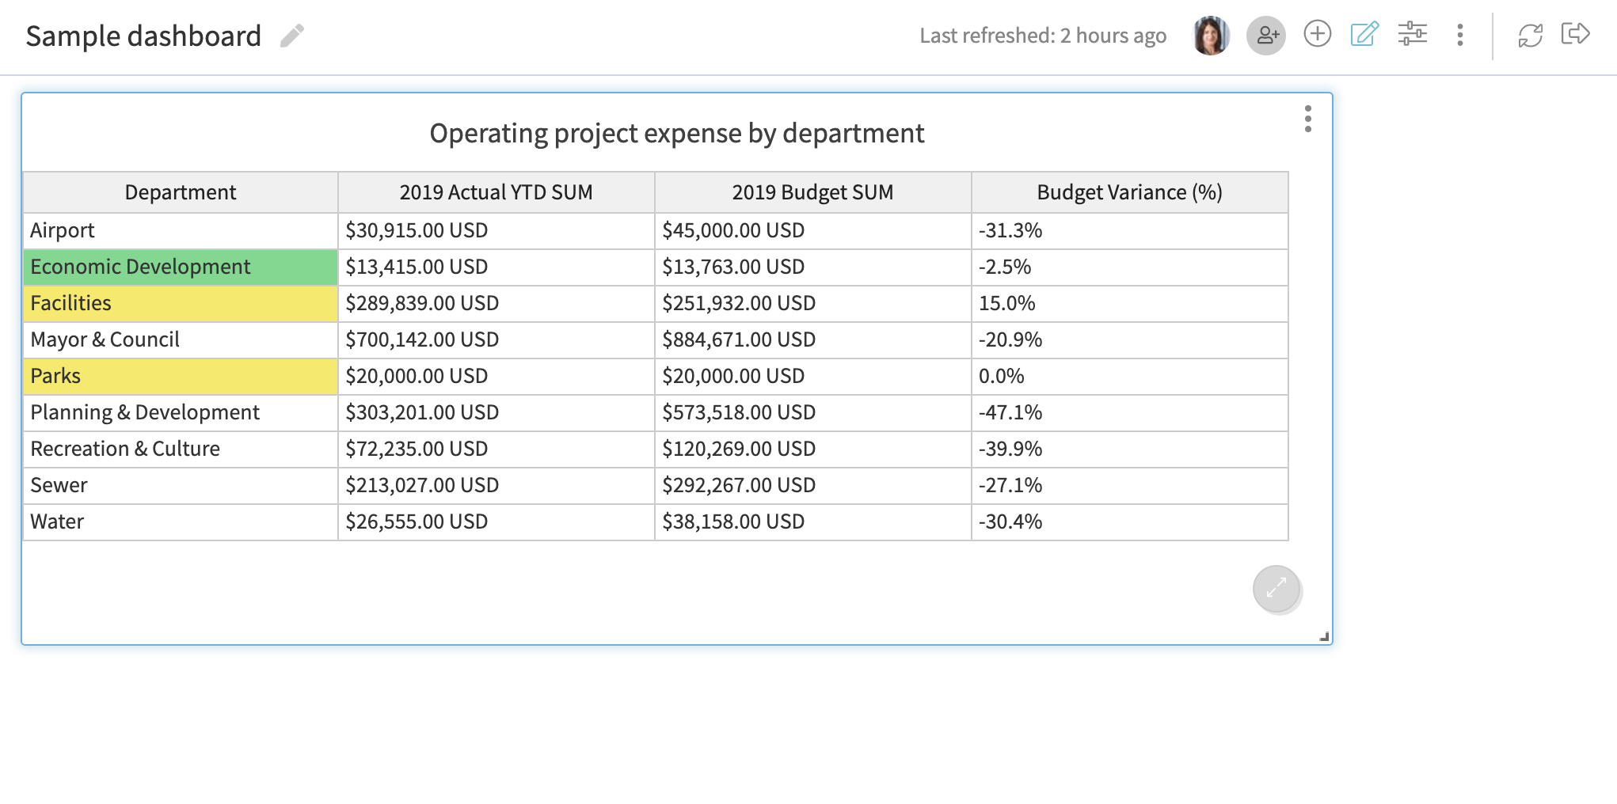Click the add user share icon

[x=1266, y=36]
